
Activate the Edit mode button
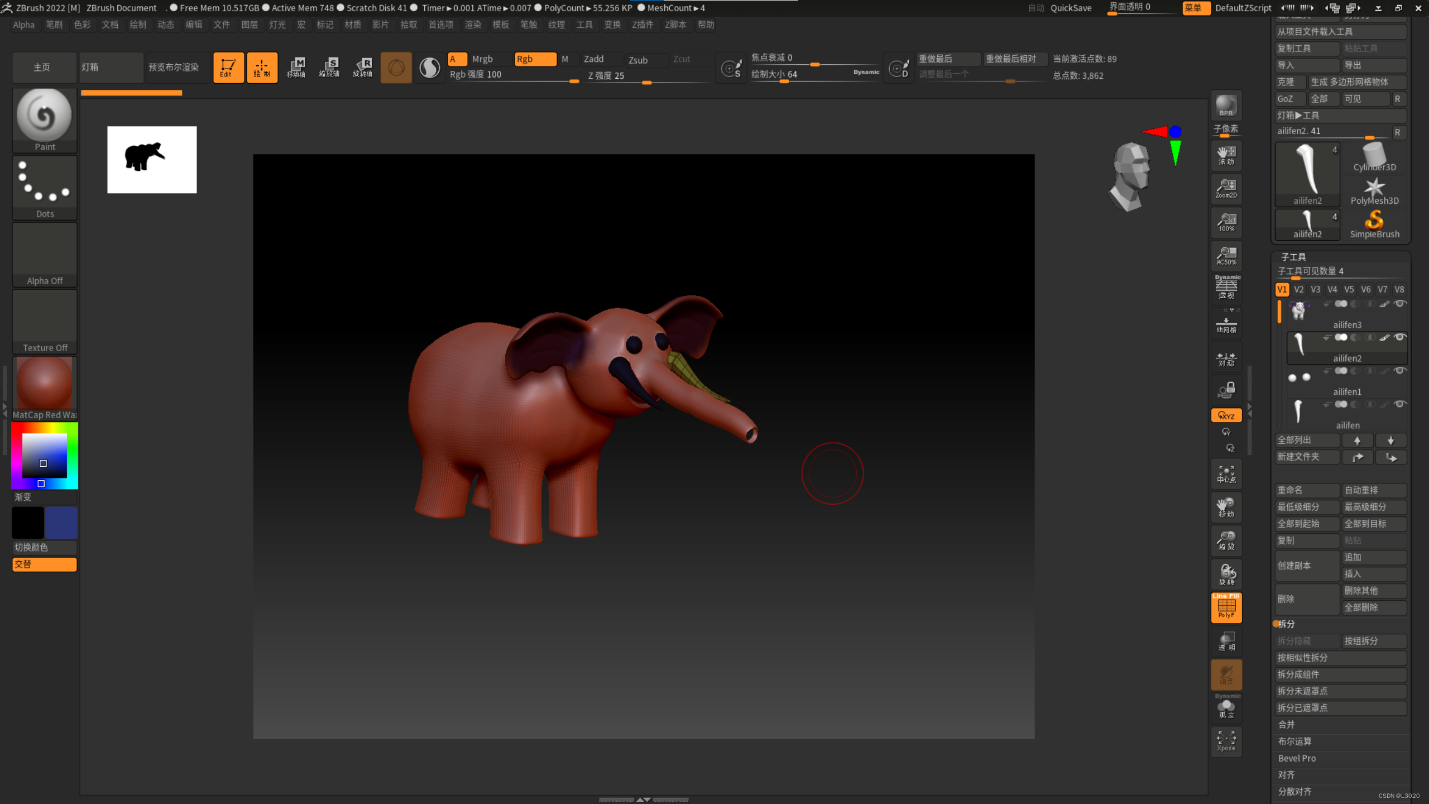(x=228, y=68)
